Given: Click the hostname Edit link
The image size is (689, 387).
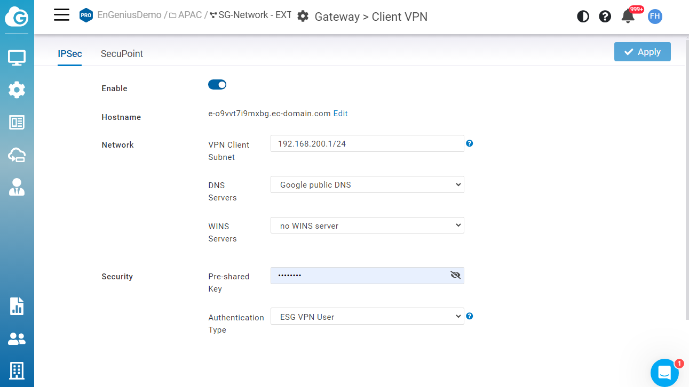Looking at the screenshot, I should coord(340,114).
